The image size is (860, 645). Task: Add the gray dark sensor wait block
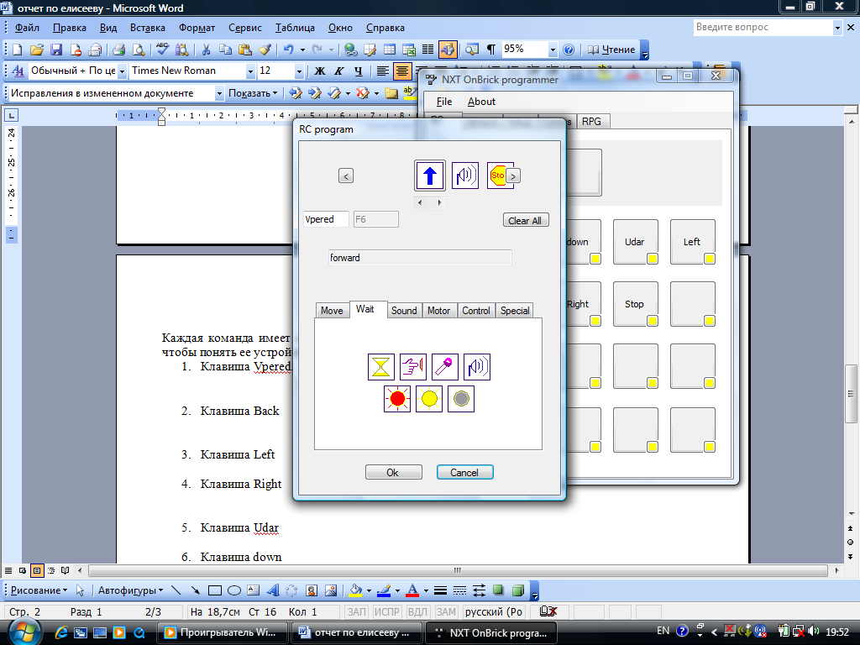tap(461, 399)
